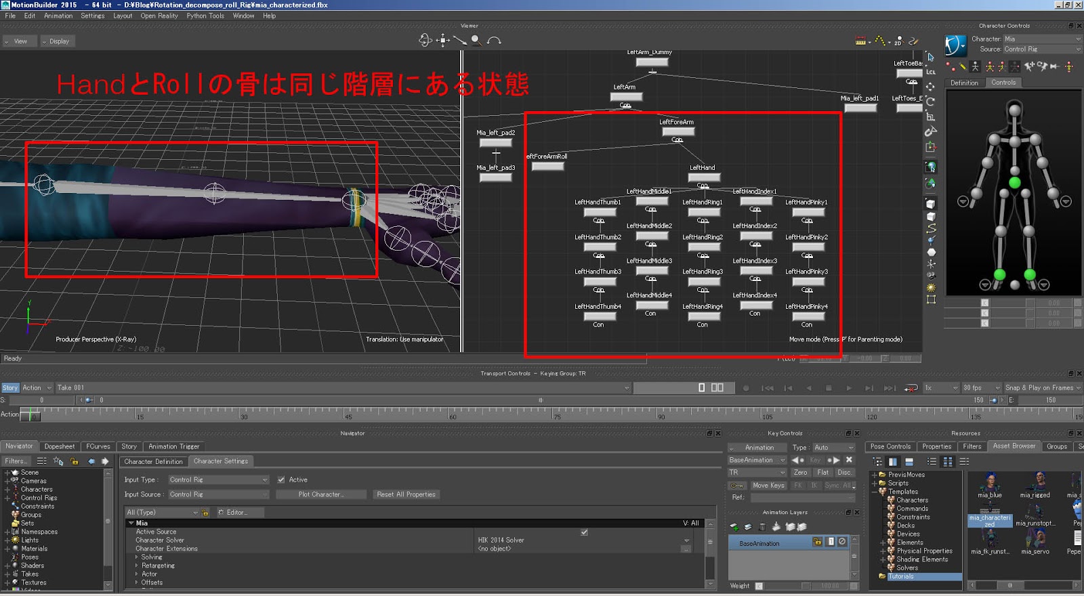This screenshot has height=596, width=1084.
Task: Add a new animation layer
Action: pos(734,527)
